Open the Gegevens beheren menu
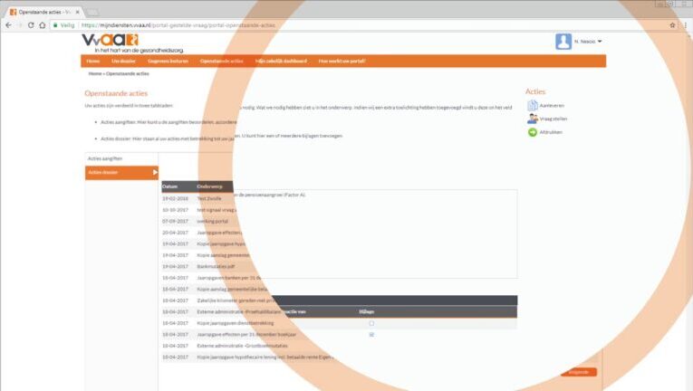693x391 pixels. (168, 61)
